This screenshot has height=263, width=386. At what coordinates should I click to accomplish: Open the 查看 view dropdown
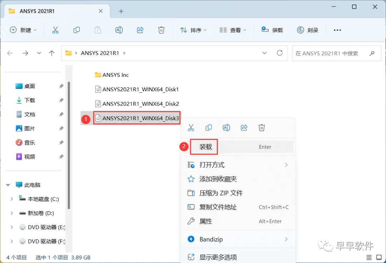pyautogui.click(x=233, y=30)
